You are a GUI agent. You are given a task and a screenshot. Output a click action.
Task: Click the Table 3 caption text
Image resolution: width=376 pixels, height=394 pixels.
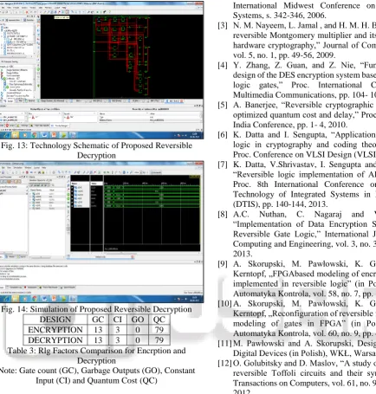[x=96, y=356]
